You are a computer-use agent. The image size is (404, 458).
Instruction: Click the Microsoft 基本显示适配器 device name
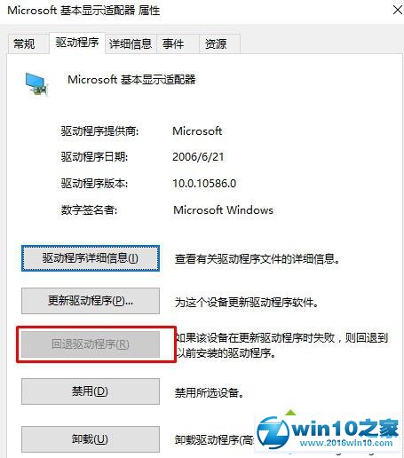tap(131, 79)
